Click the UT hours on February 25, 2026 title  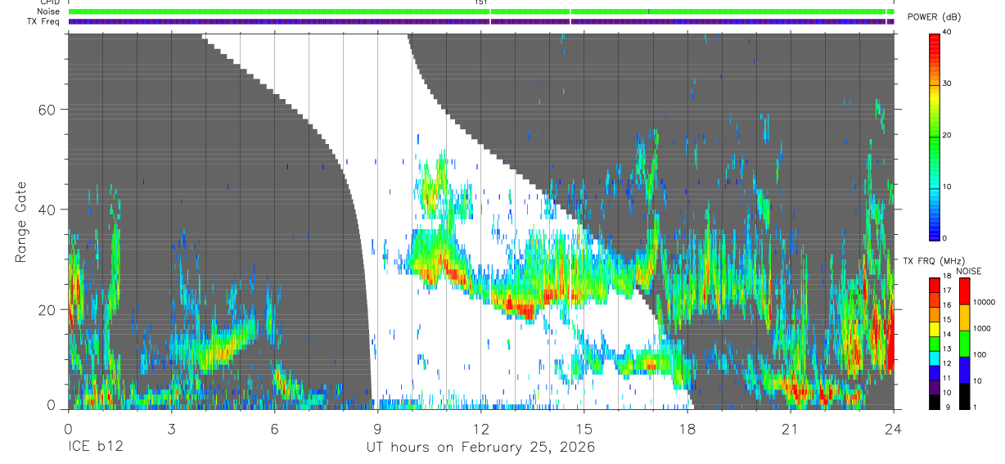point(480,448)
